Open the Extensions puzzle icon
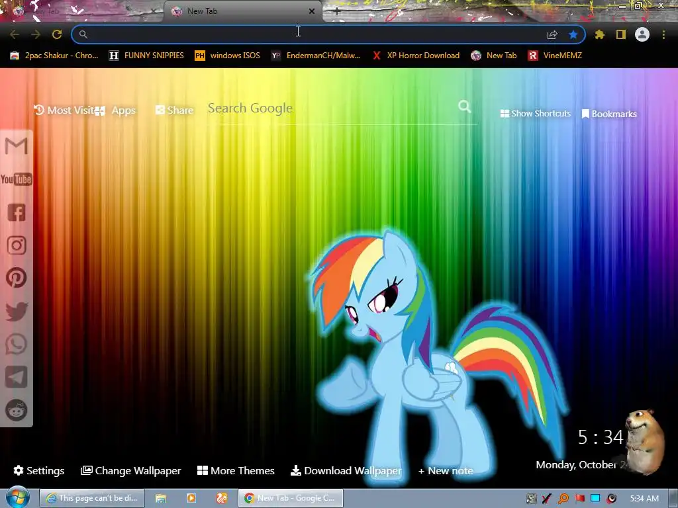Viewport: 678px width, 508px height. click(599, 34)
